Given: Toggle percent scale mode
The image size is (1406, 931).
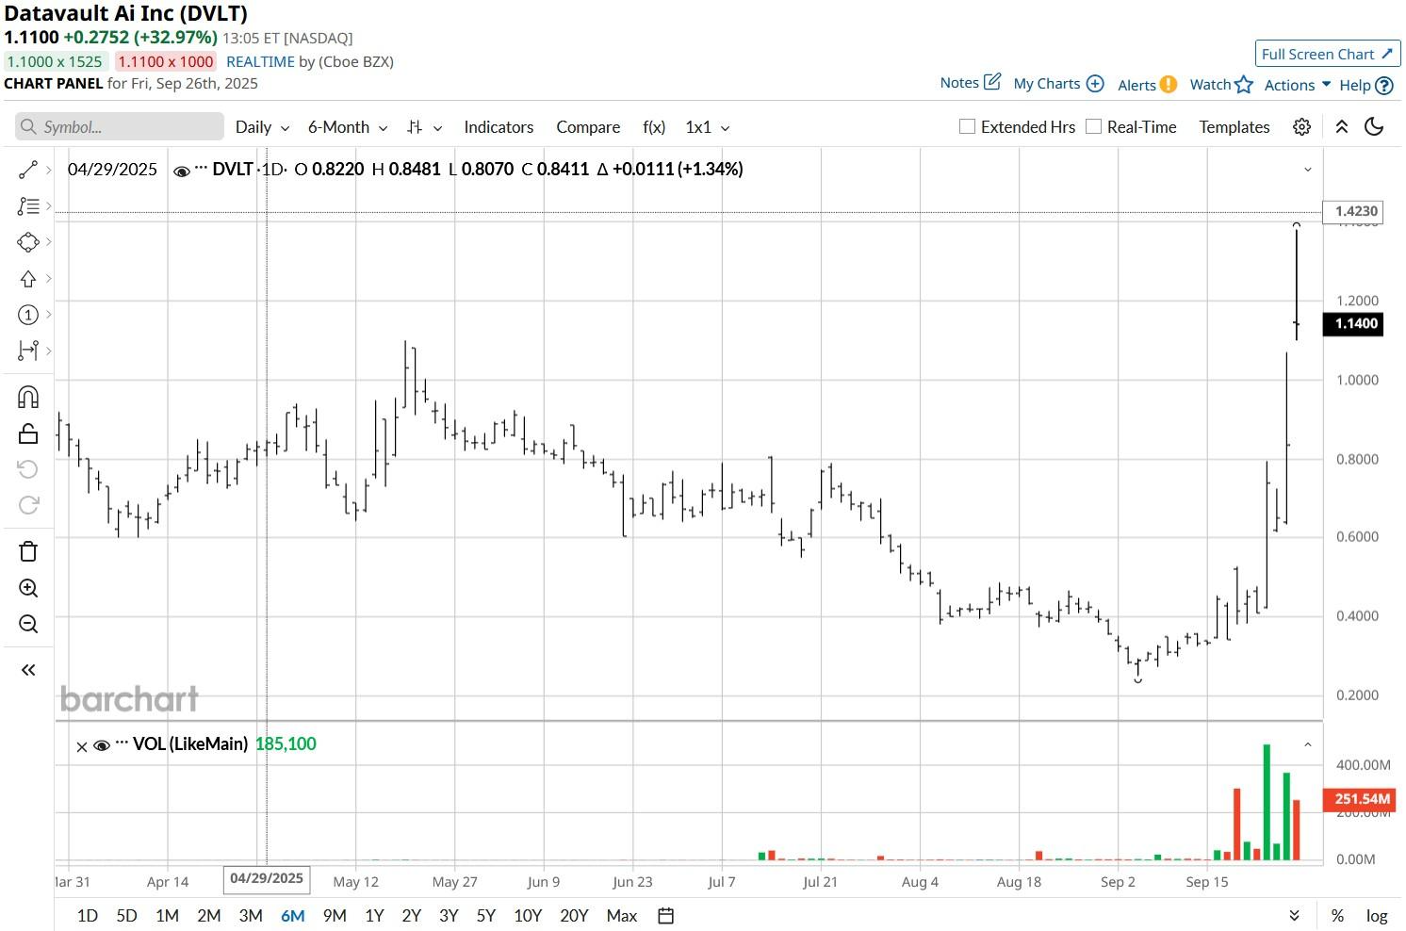Looking at the screenshot, I should (x=1337, y=916).
